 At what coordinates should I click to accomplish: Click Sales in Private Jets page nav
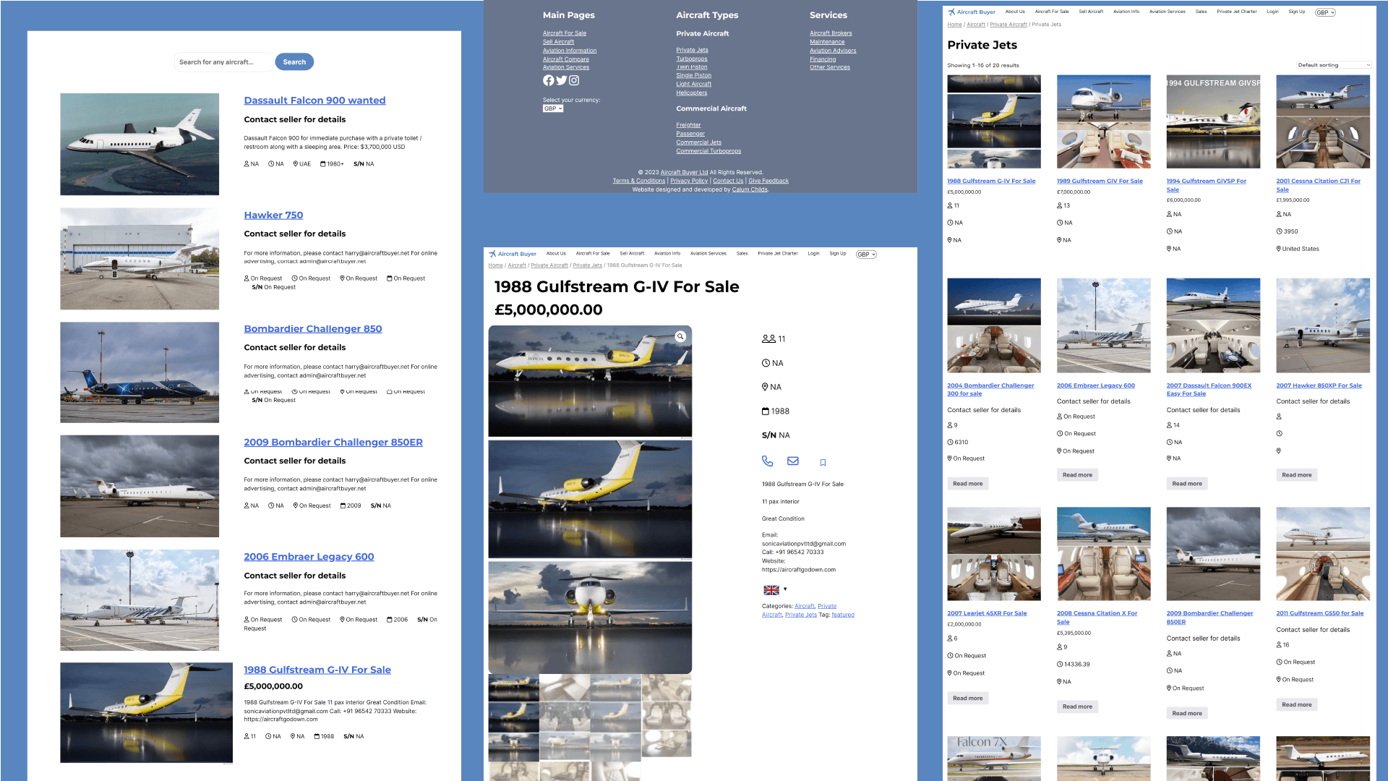click(1201, 12)
